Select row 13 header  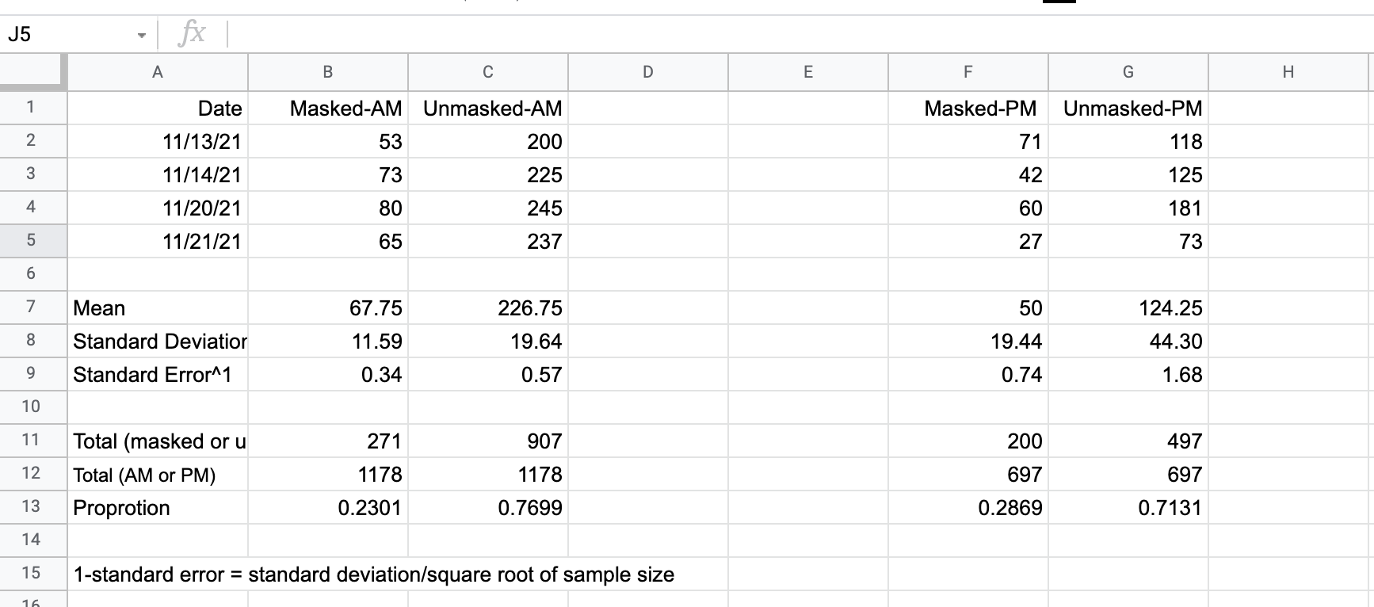[x=32, y=507]
